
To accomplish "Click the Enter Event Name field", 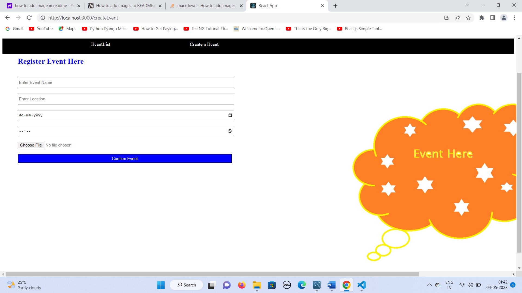I will coord(126,82).
